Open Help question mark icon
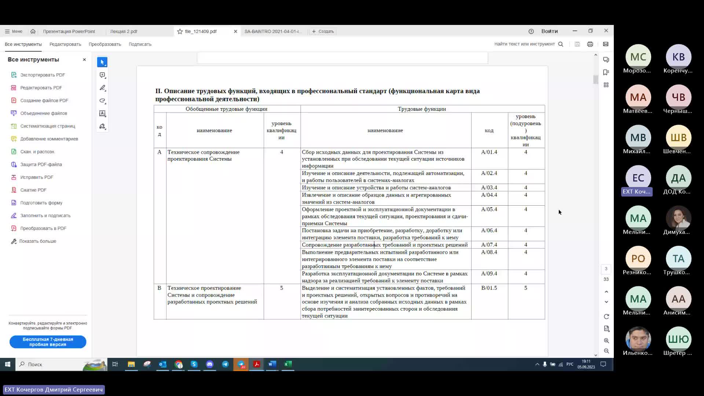Screen dimensions: 704x396 (x=531, y=32)
